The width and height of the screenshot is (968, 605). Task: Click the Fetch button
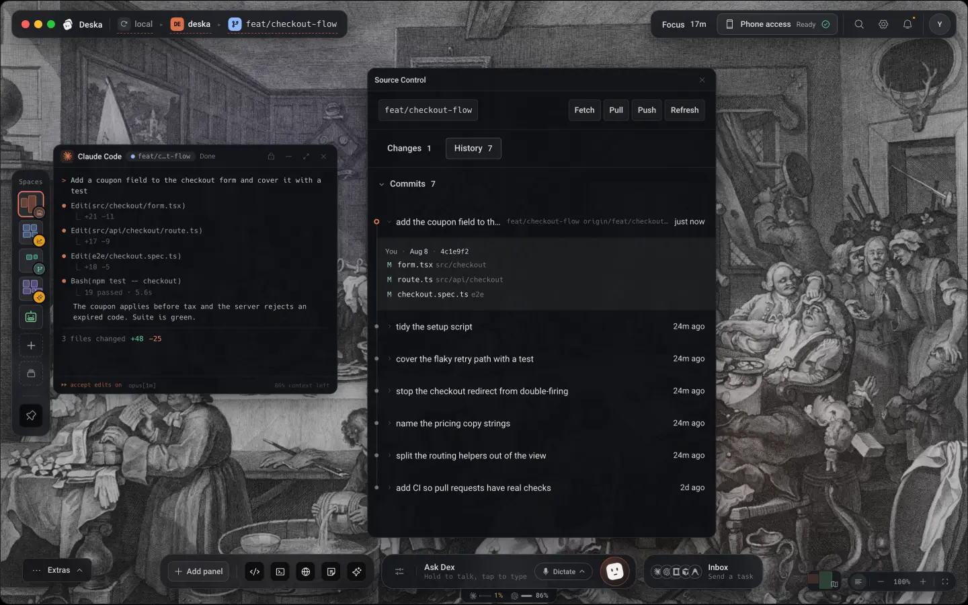584,110
